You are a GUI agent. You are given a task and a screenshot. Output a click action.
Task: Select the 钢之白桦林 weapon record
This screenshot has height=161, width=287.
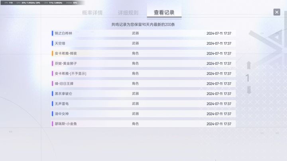click(x=143, y=33)
